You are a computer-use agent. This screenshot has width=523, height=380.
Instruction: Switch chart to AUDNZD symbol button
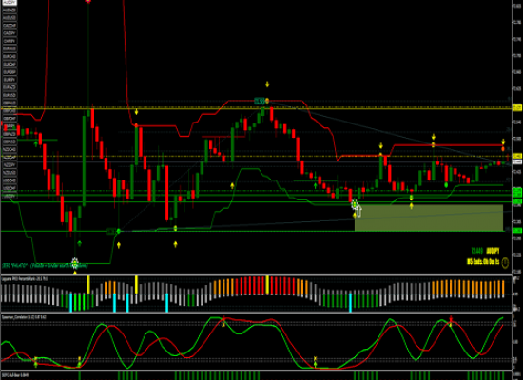click(10, 10)
